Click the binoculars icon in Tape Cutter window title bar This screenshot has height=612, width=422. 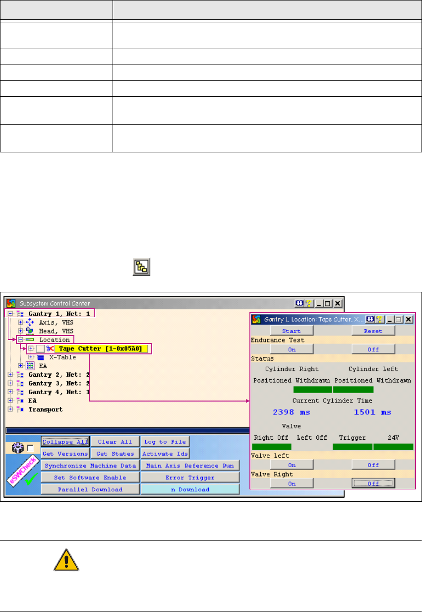point(370,319)
